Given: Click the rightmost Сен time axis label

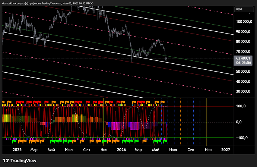Looking at the screenshot, I should [191, 149].
